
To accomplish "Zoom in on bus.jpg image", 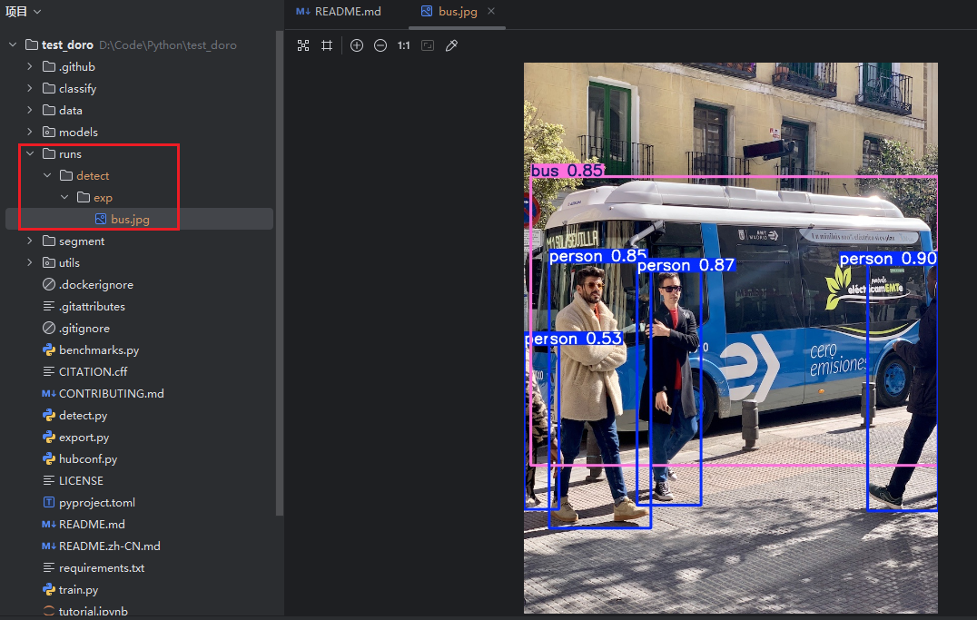I will (x=357, y=45).
